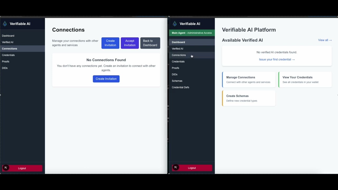Viewport: 338px width, 190px height.
Task: Open Verified AI in the right window sidebar
Action: tap(192, 49)
